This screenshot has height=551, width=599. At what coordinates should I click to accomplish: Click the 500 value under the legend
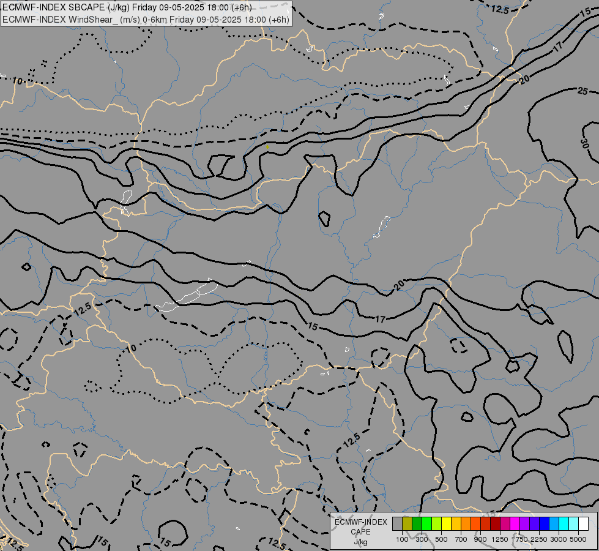click(x=441, y=539)
